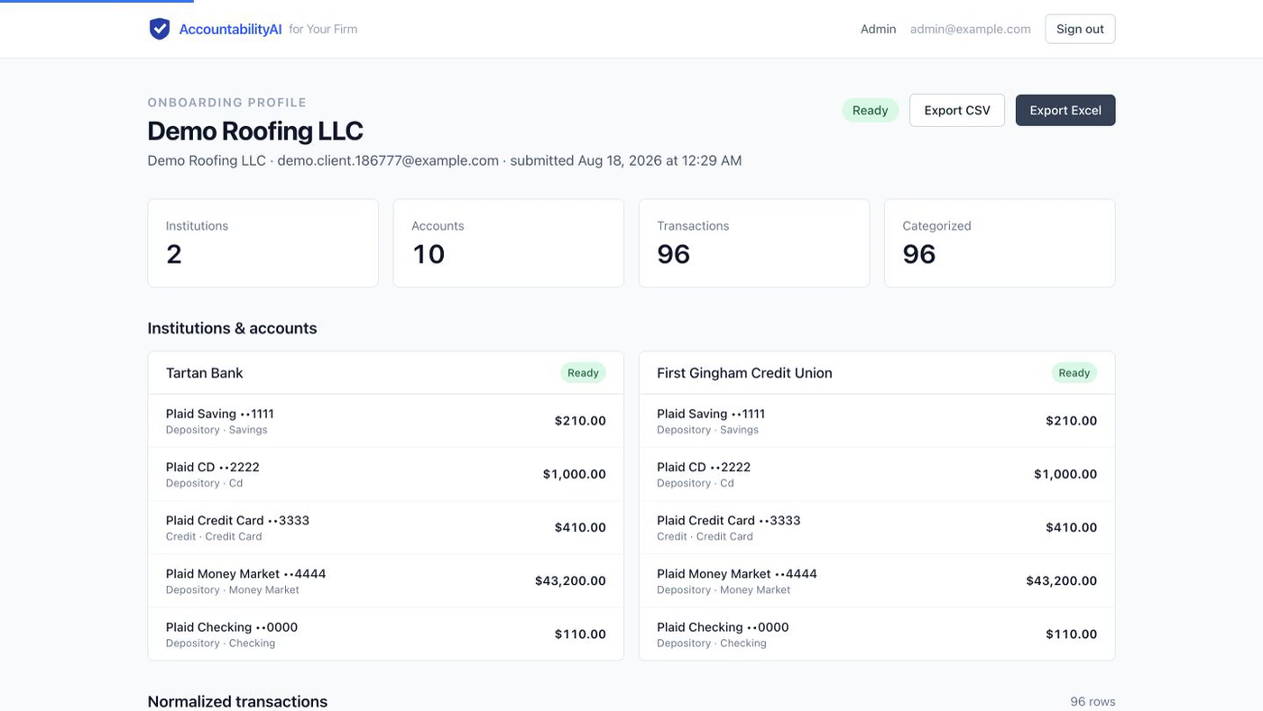1263x711 pixels.
Task: Click Tartan Bank's Ready badge
Action: coord(583,373)
